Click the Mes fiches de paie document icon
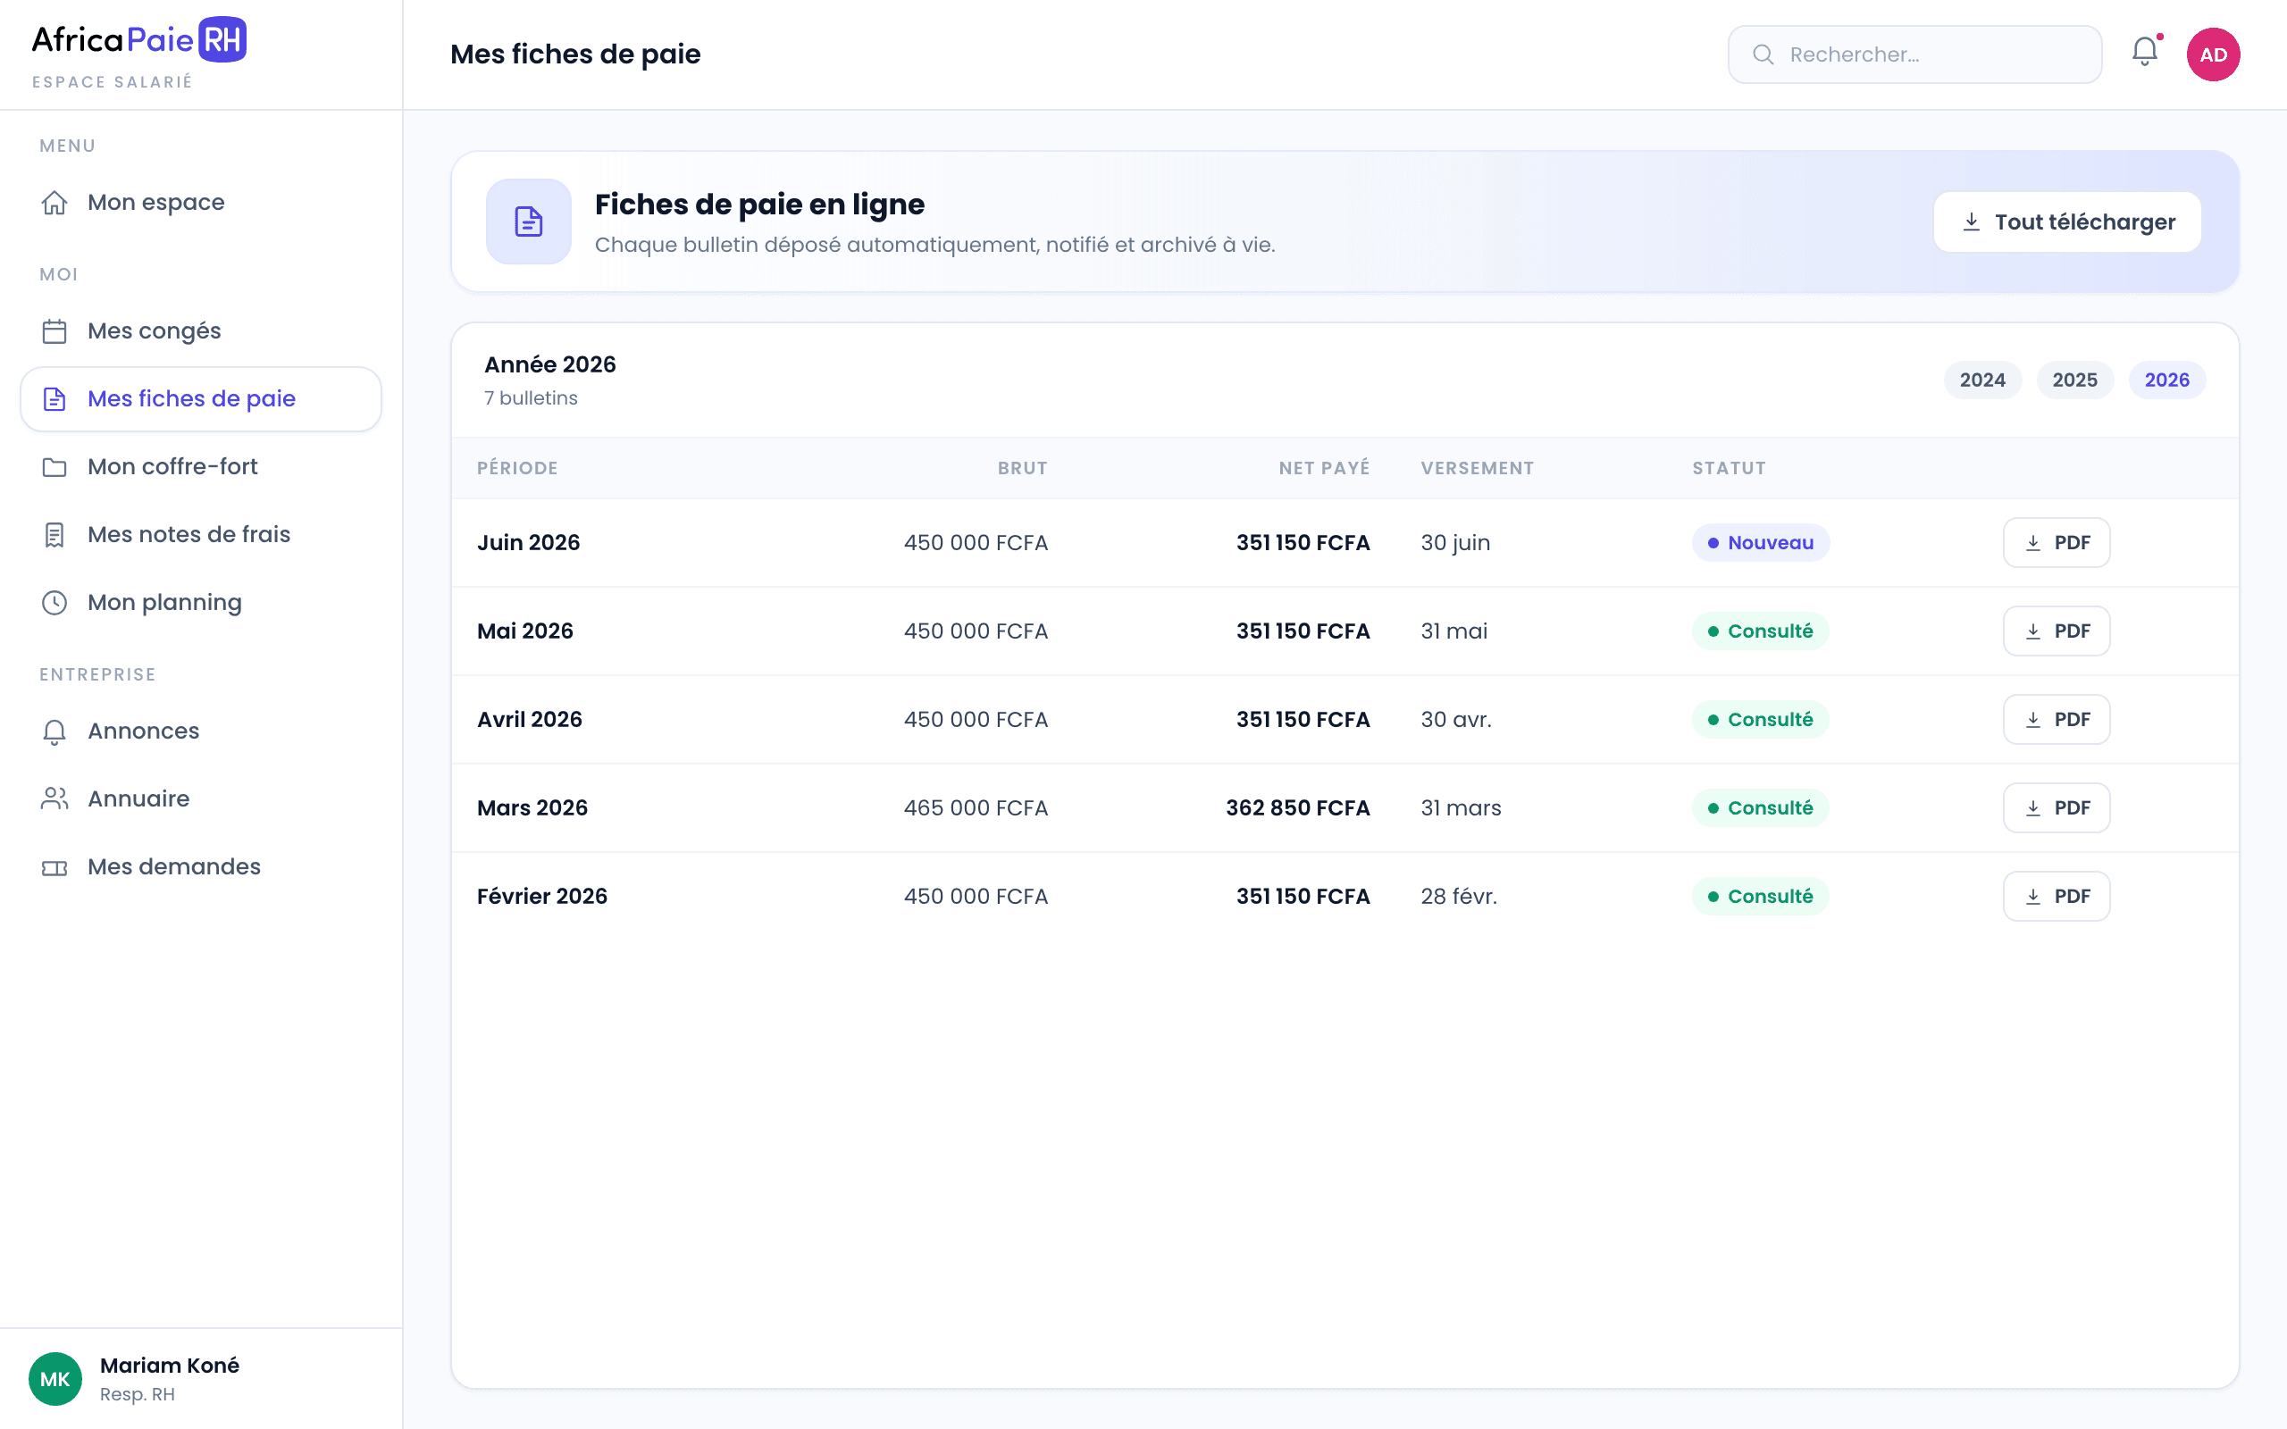This screenshot has height=1429, width=2287. coord(54,399)
